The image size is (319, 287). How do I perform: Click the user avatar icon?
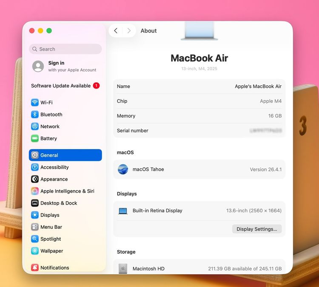[x=38, y=66]
